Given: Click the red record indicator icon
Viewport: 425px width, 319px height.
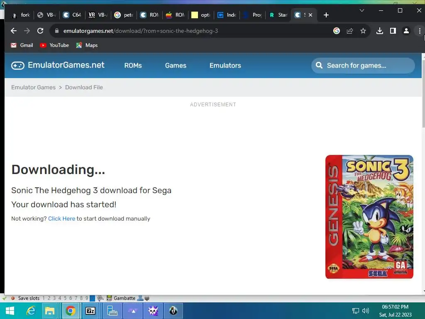Looking at the screenshot, I should point(12,298).
